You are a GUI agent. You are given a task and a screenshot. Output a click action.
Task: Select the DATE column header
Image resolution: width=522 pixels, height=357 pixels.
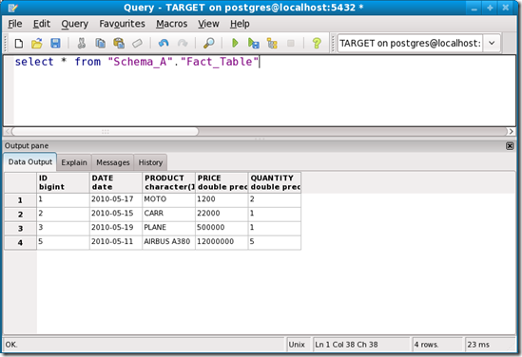[x=116, y=182]
